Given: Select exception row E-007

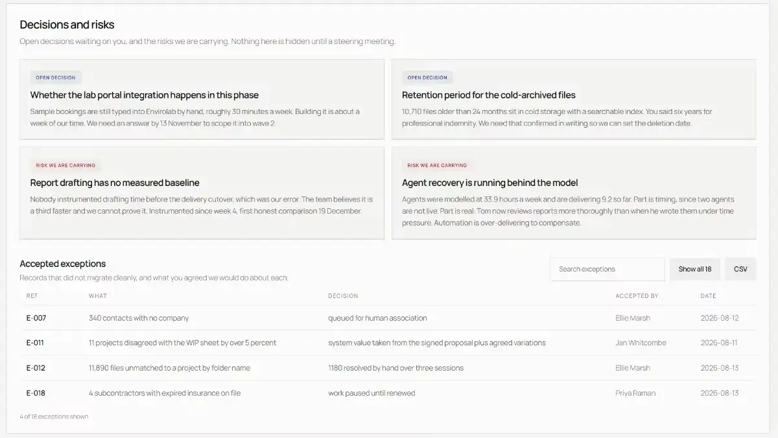Looking at the screenshot, I should pos(388,318).
